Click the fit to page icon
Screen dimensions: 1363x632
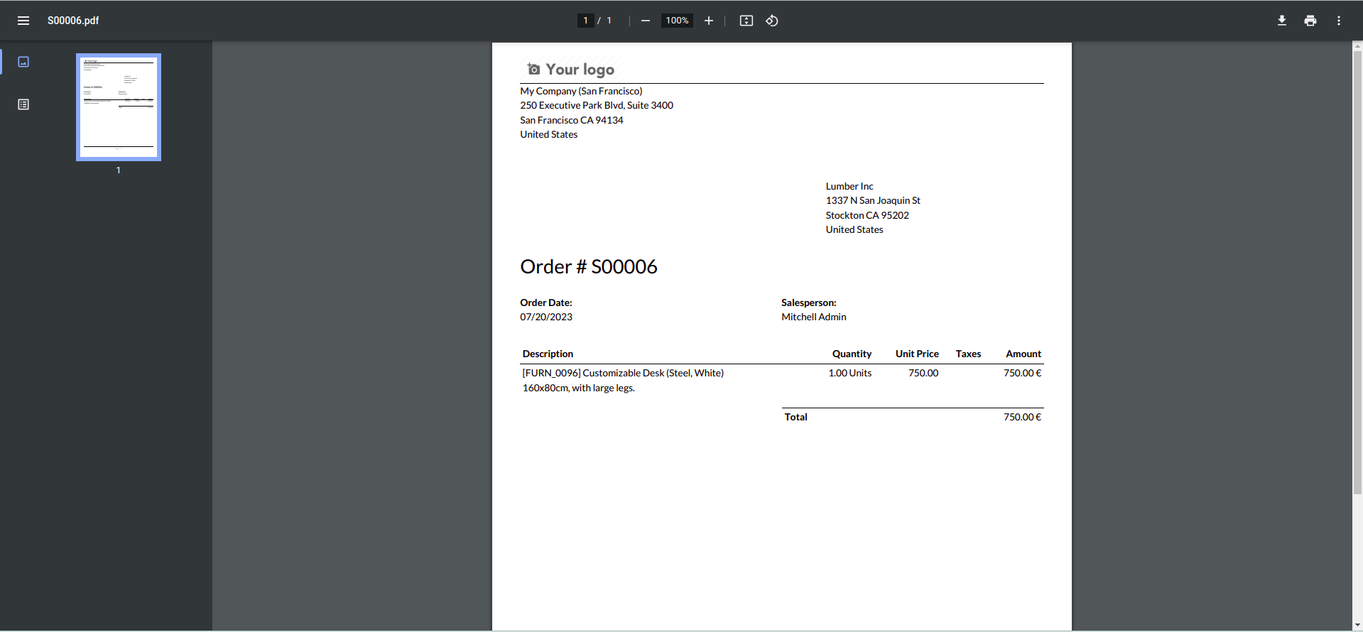(x=746, y=21)
